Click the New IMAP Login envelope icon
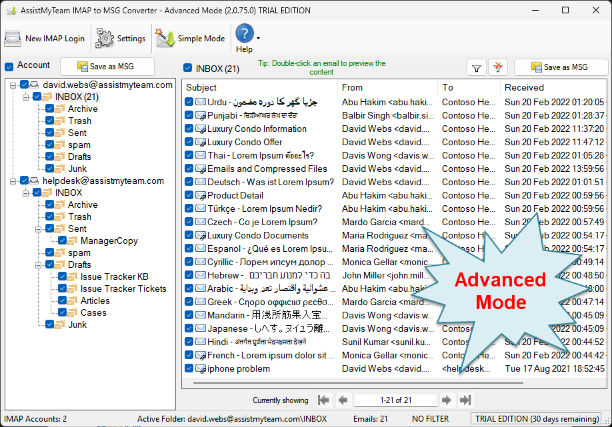The image size is (612, 427). click(x=13, y=39)
